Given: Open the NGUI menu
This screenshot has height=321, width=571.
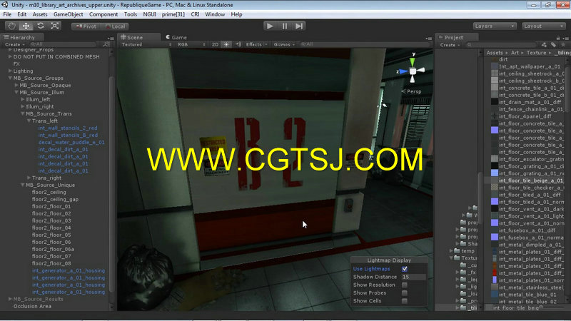Looking at the screenshot, I should [x=149, y=14].
